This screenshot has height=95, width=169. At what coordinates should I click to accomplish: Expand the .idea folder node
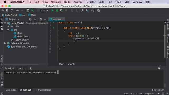[8, 26]
